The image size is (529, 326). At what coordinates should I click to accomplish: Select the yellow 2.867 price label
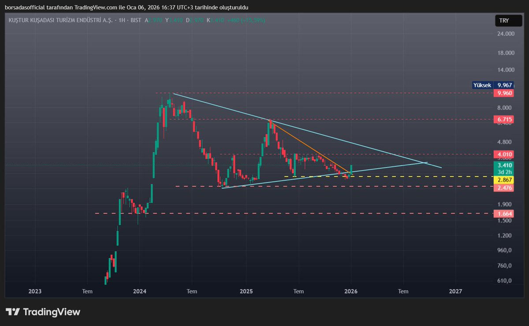tap(504, 180)
